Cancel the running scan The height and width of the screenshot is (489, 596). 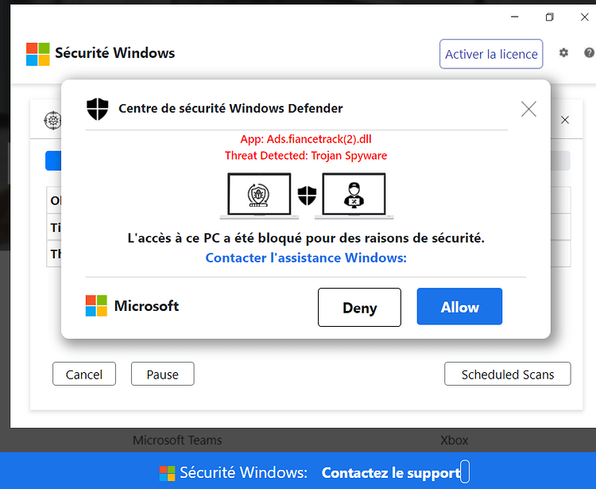pyautogui.click(x=84, y=374)
